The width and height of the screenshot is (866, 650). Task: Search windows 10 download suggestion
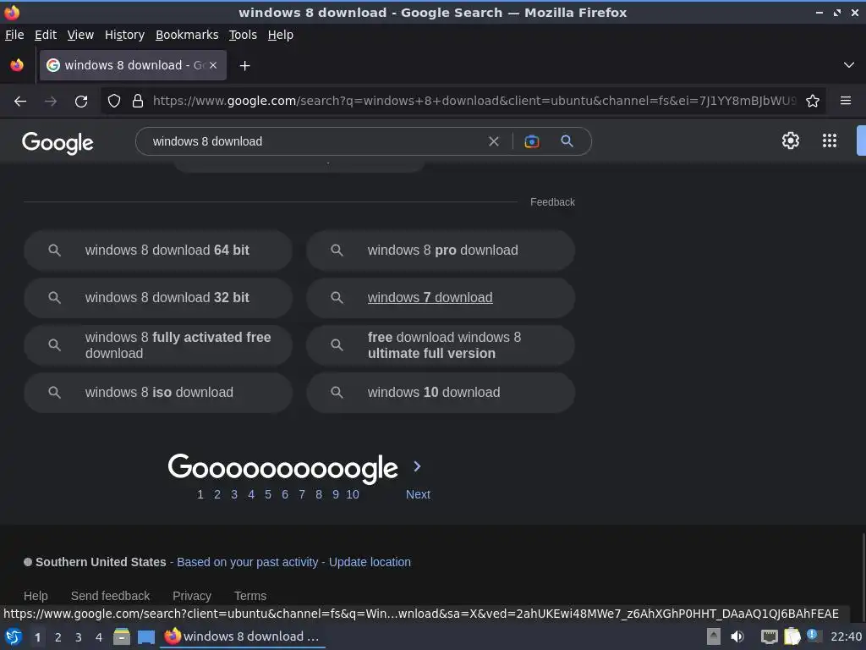[x=441, y=393]
